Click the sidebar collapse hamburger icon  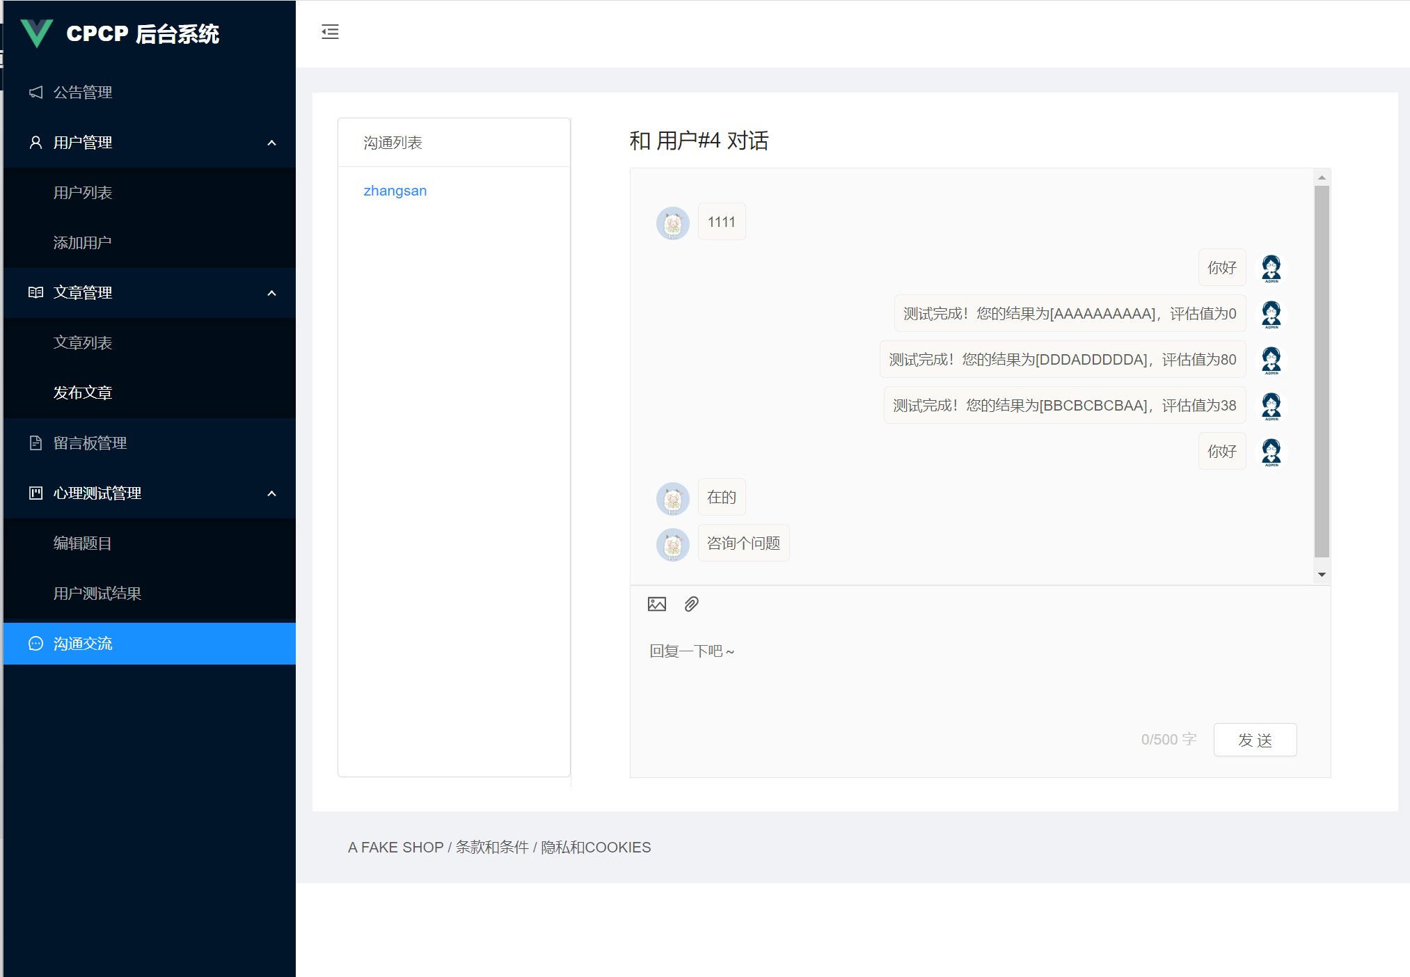(330, 32)
